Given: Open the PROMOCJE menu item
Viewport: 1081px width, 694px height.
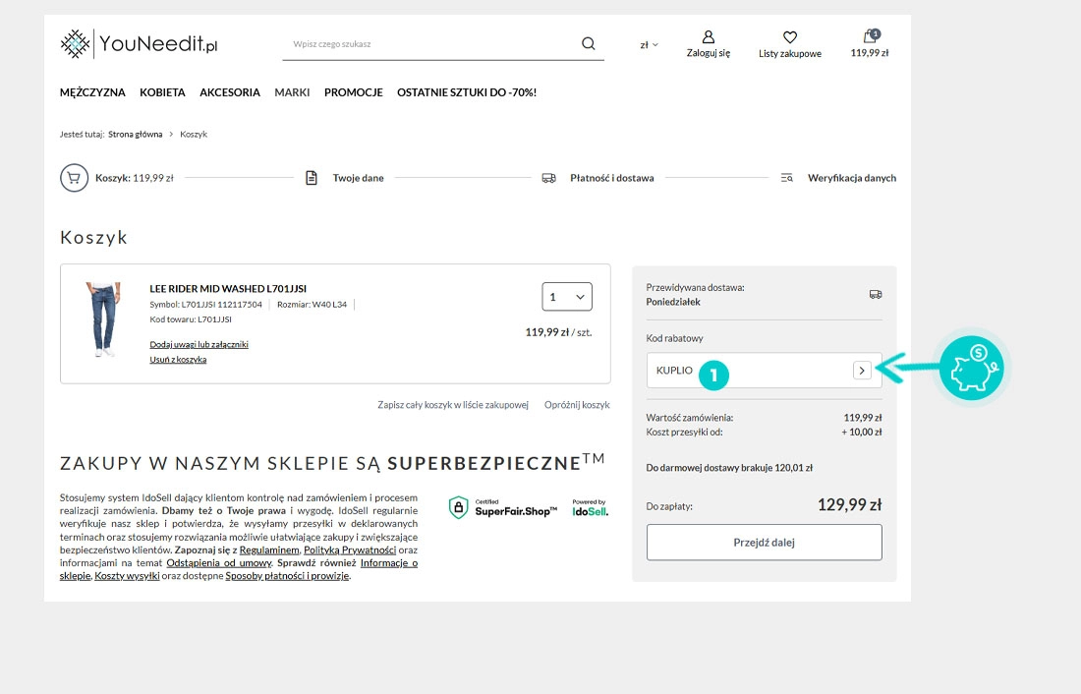Looking at the screenshot, I should (x=353, y=92).
